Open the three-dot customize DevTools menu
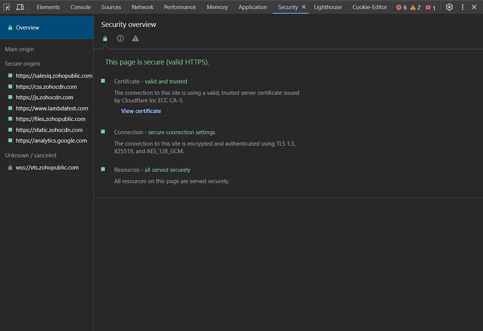Image resolution: width=483 pixels, height=331 pixels. point(462,7)
